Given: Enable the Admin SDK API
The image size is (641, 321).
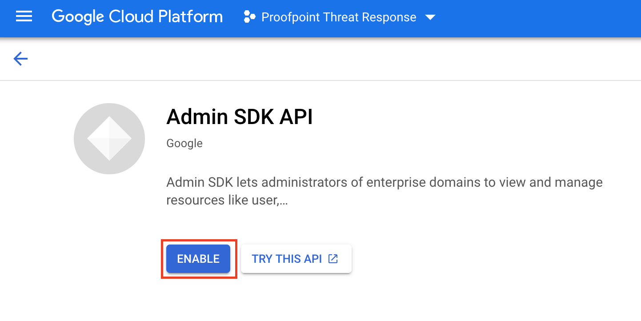Looking at the screenshot, I should [x=198, y=259].
